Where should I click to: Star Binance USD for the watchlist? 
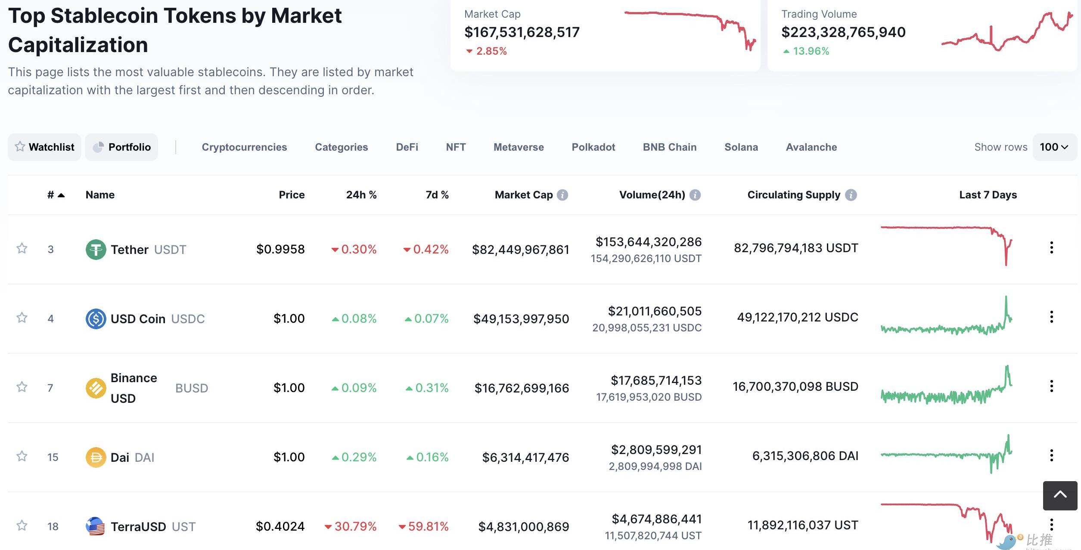click(22, 387)
